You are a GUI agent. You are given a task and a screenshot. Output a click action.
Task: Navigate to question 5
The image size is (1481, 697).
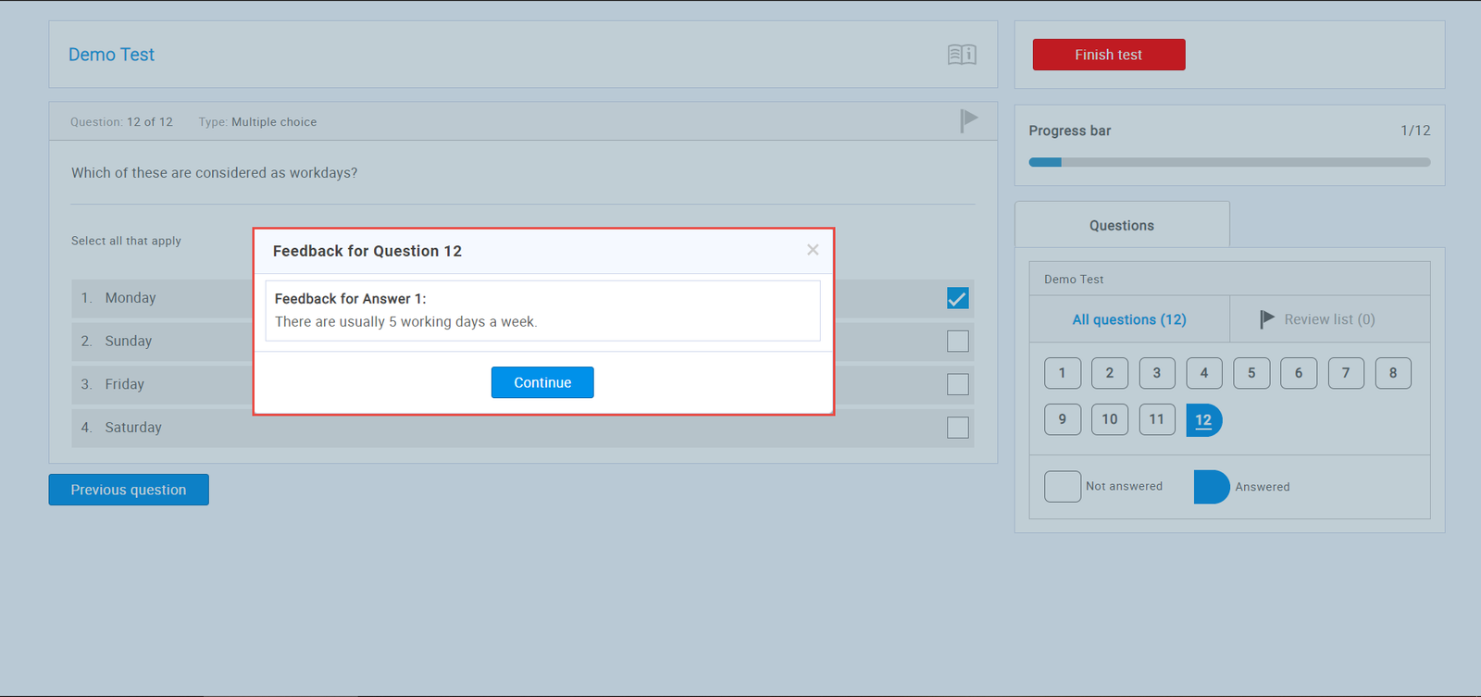point(1251,373)
